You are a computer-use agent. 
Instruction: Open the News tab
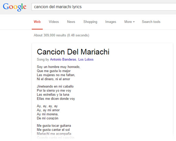(x=71, y=22)
